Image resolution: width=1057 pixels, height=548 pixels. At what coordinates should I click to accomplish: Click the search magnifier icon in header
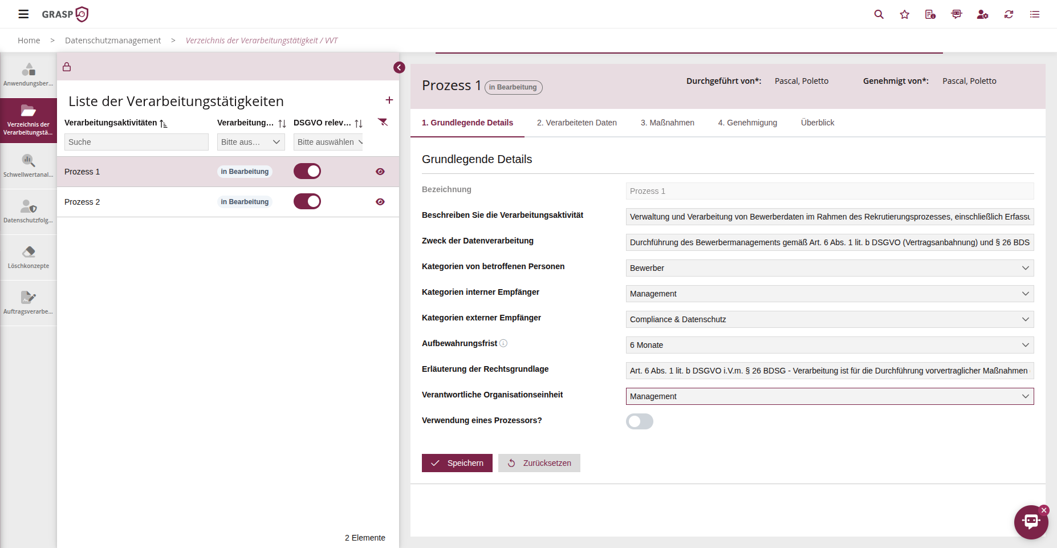pyautogui.click(x=879, y=14)
